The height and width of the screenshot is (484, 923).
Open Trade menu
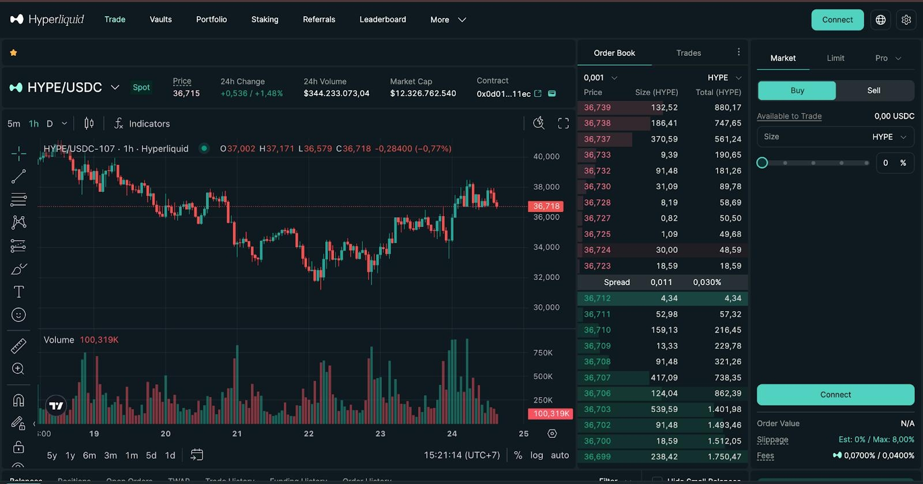coord(115,20)
